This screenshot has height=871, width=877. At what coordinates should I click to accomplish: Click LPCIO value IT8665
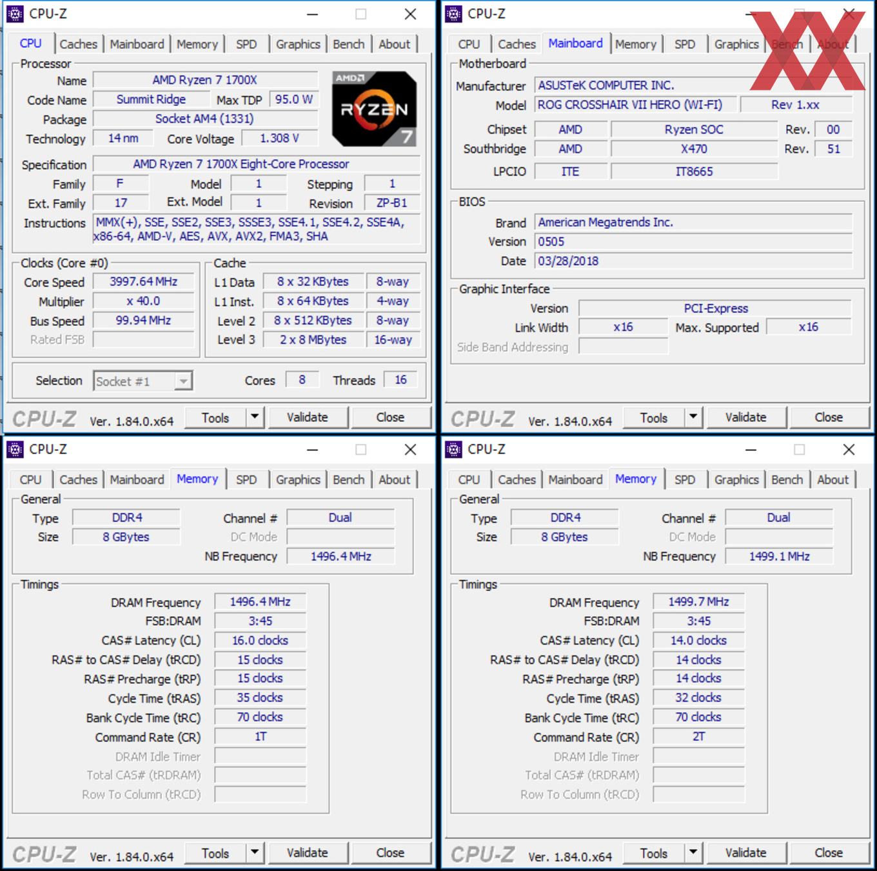[694, 172]
